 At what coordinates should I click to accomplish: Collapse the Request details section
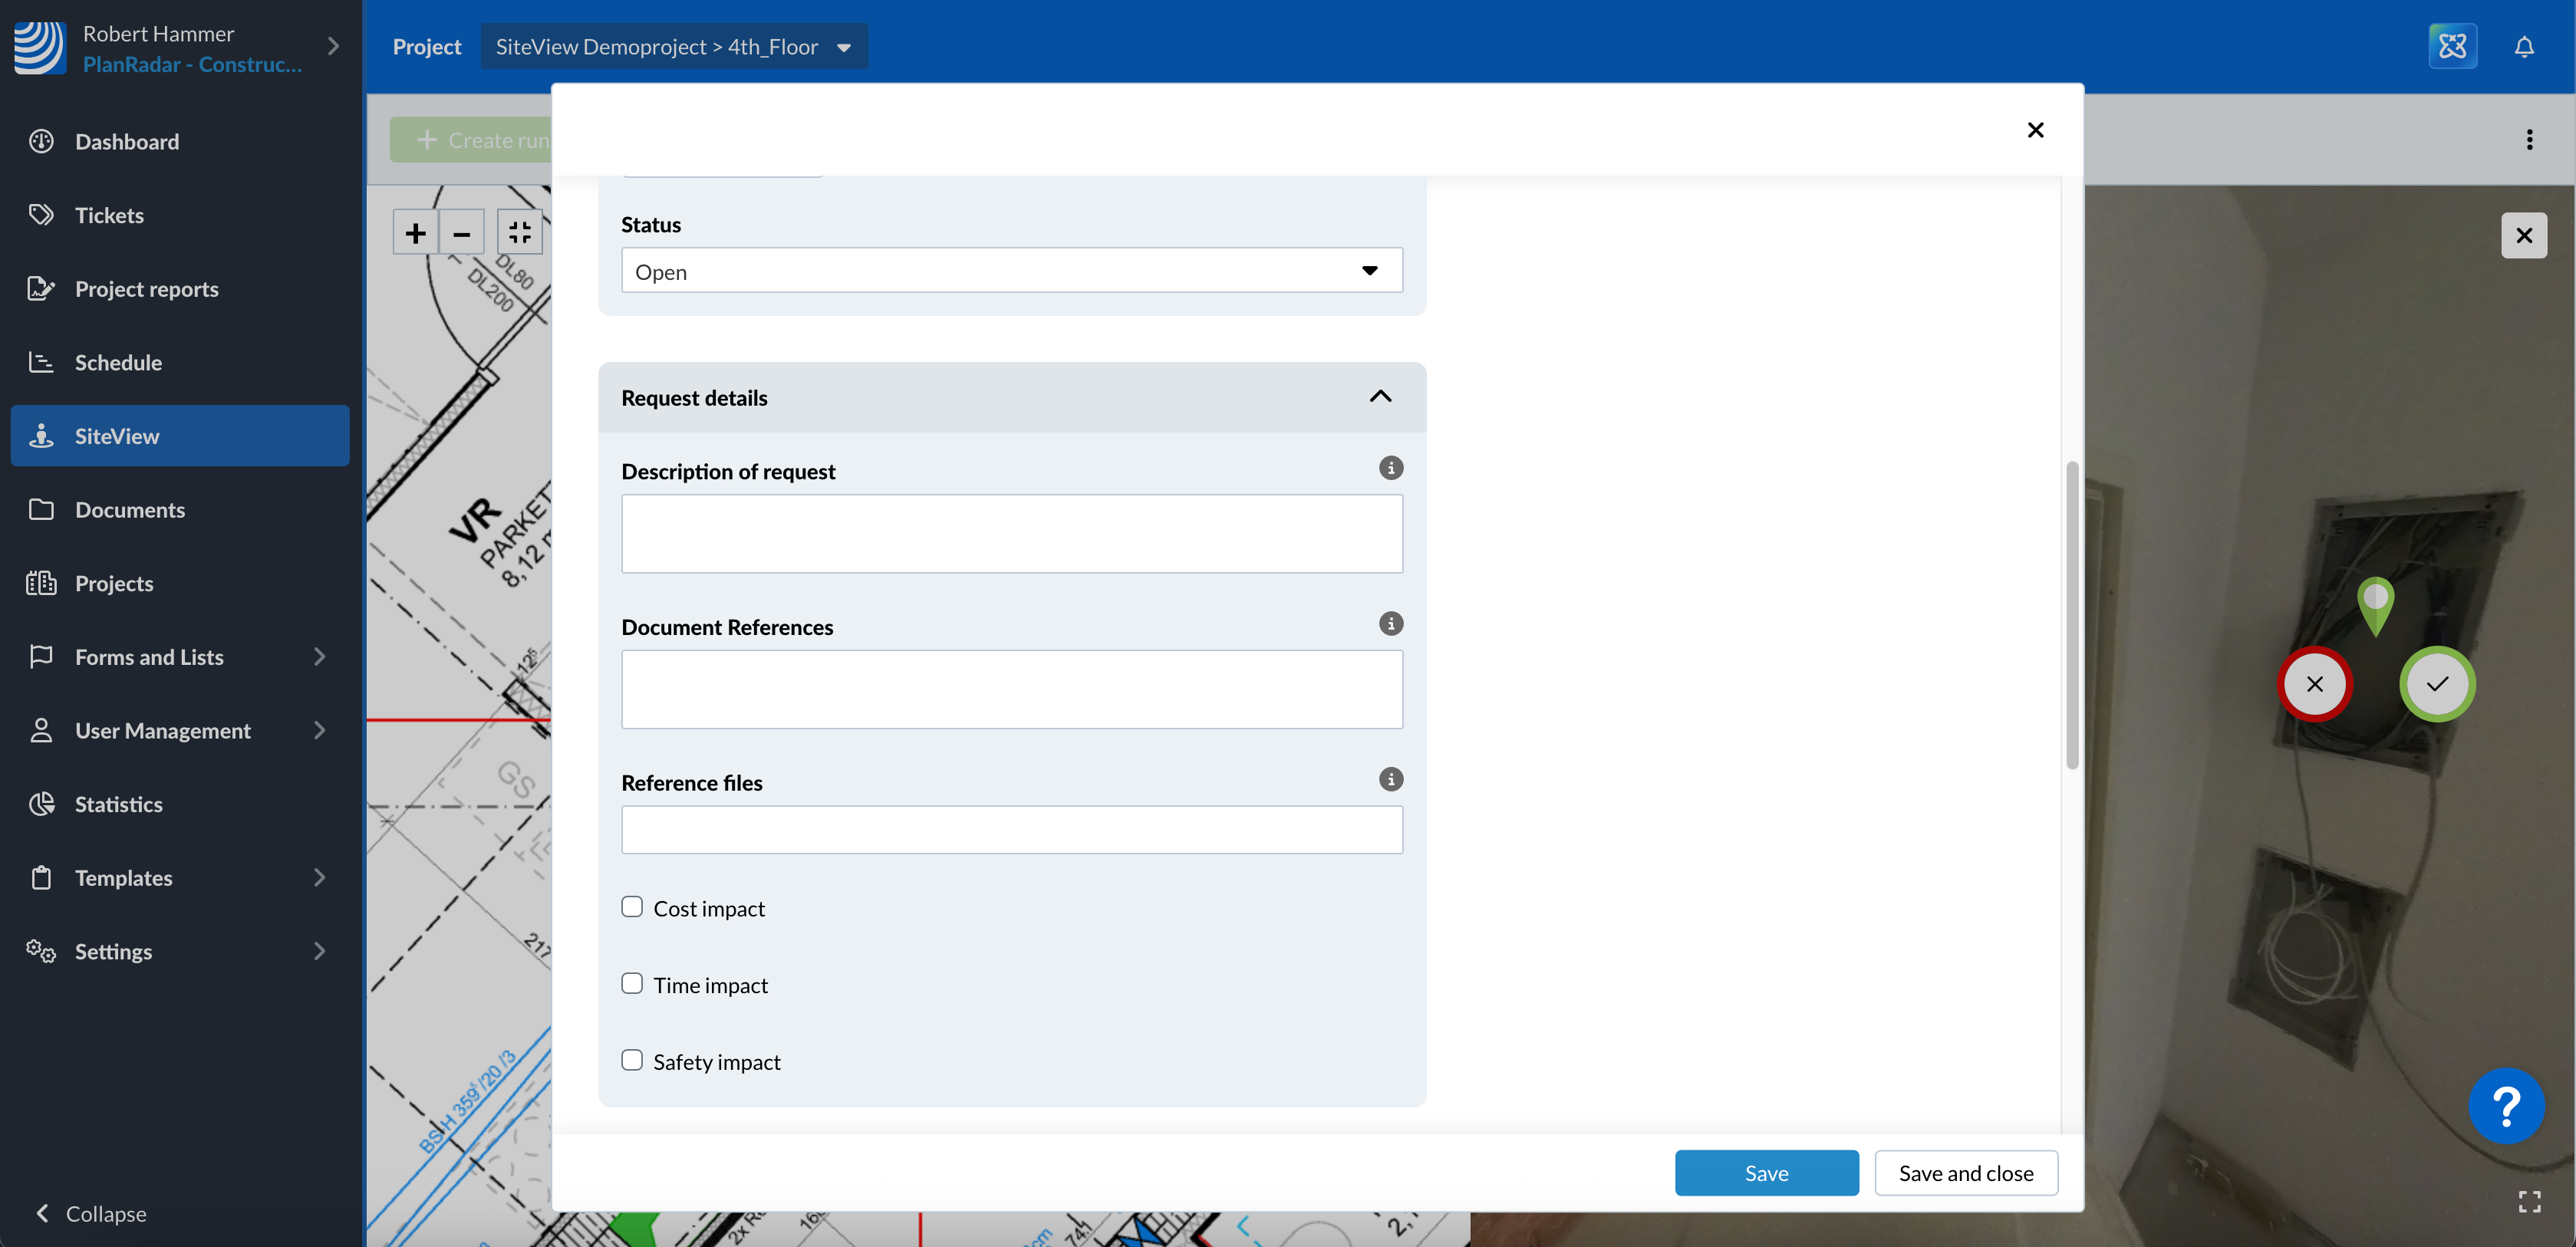(x=1380, y=397)
